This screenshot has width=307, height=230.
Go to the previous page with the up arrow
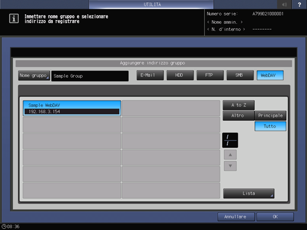tap(230, 155)
